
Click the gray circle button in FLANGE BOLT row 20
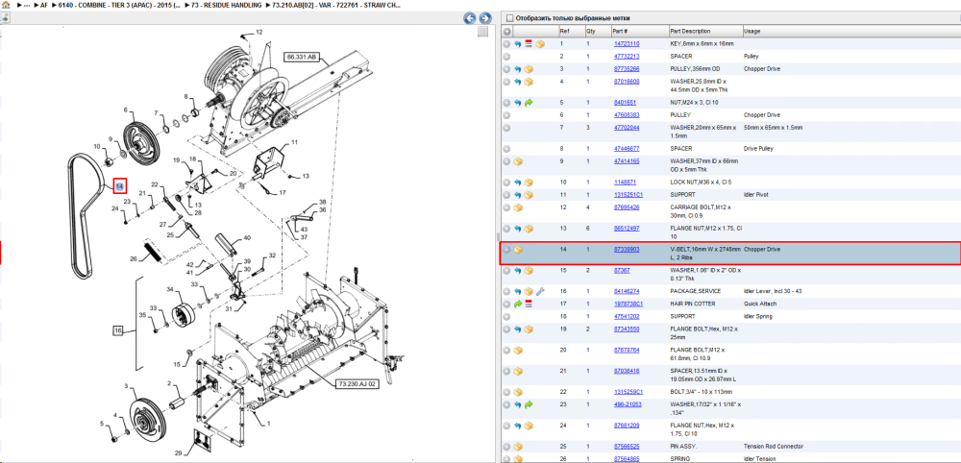click(506, 351)
